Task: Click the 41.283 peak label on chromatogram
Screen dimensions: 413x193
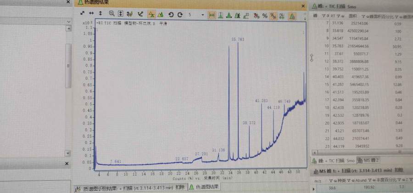Action: tap(261, 101)
